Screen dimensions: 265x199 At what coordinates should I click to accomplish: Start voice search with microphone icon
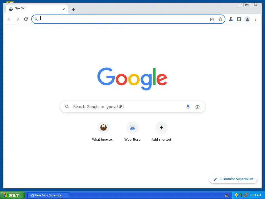pos(188,107)
